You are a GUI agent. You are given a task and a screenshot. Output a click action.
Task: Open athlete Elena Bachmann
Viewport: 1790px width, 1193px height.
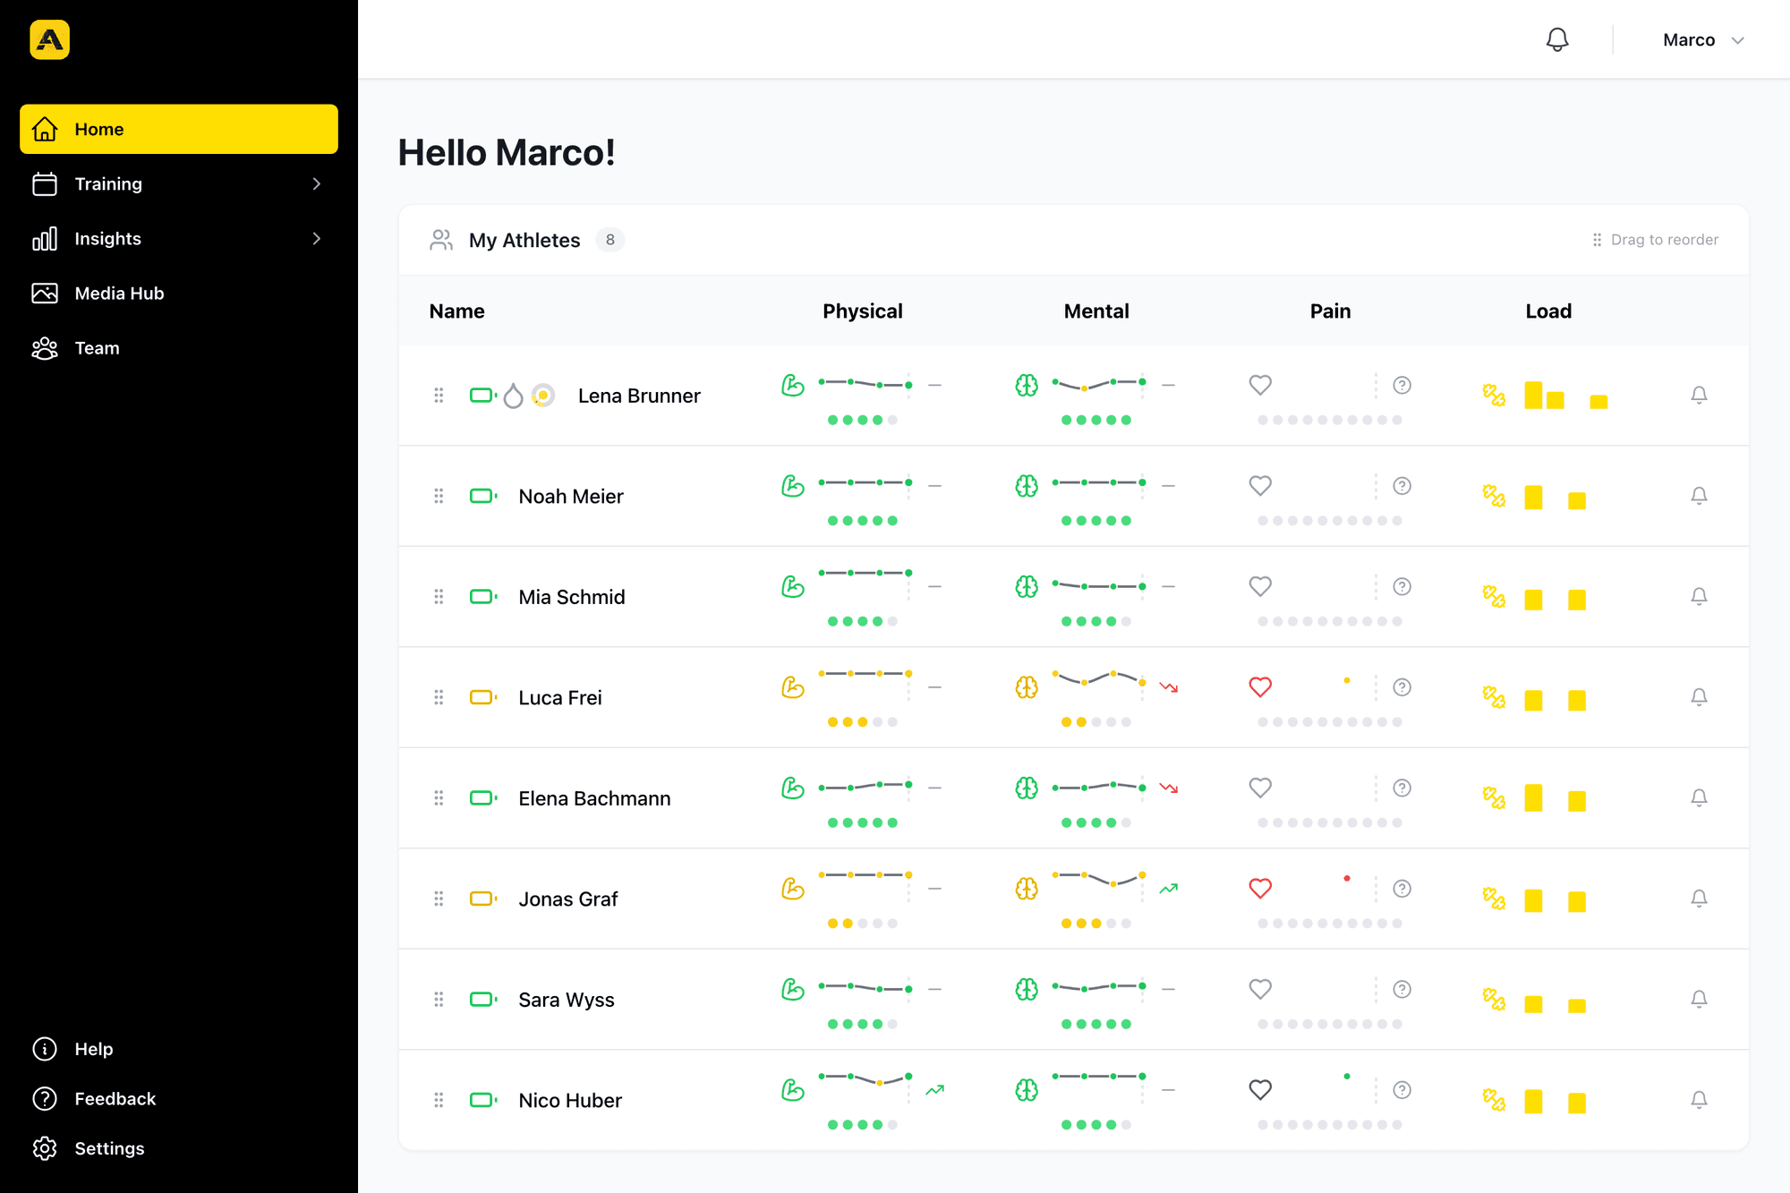(x=594, y=798)
